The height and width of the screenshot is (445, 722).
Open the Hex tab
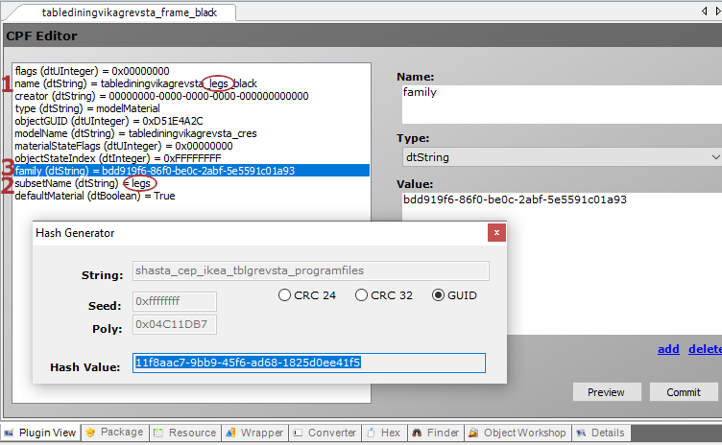384,433
